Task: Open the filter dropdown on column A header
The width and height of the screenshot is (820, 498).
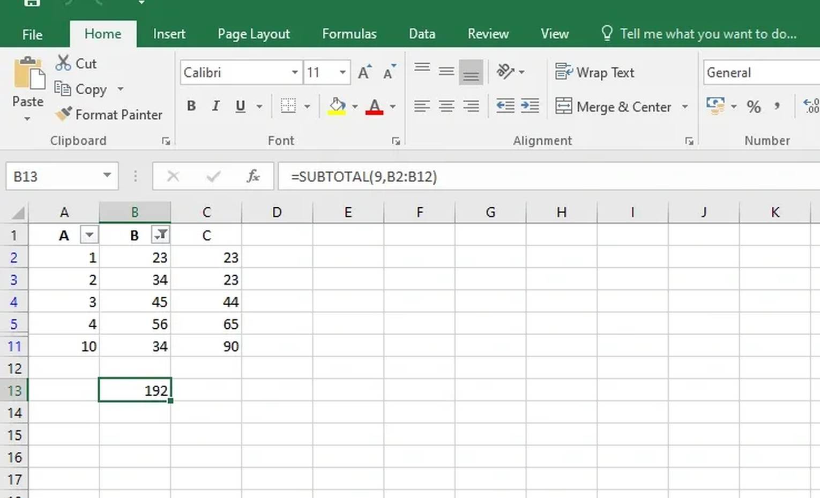Action: (x=90, y=235)
